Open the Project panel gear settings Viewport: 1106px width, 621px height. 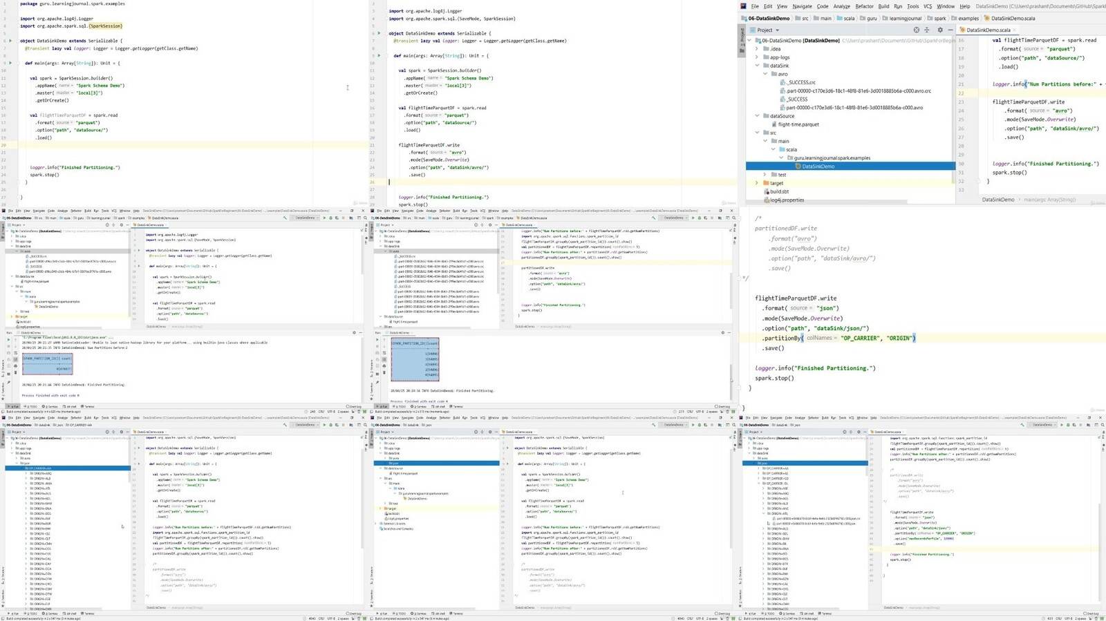939,30
